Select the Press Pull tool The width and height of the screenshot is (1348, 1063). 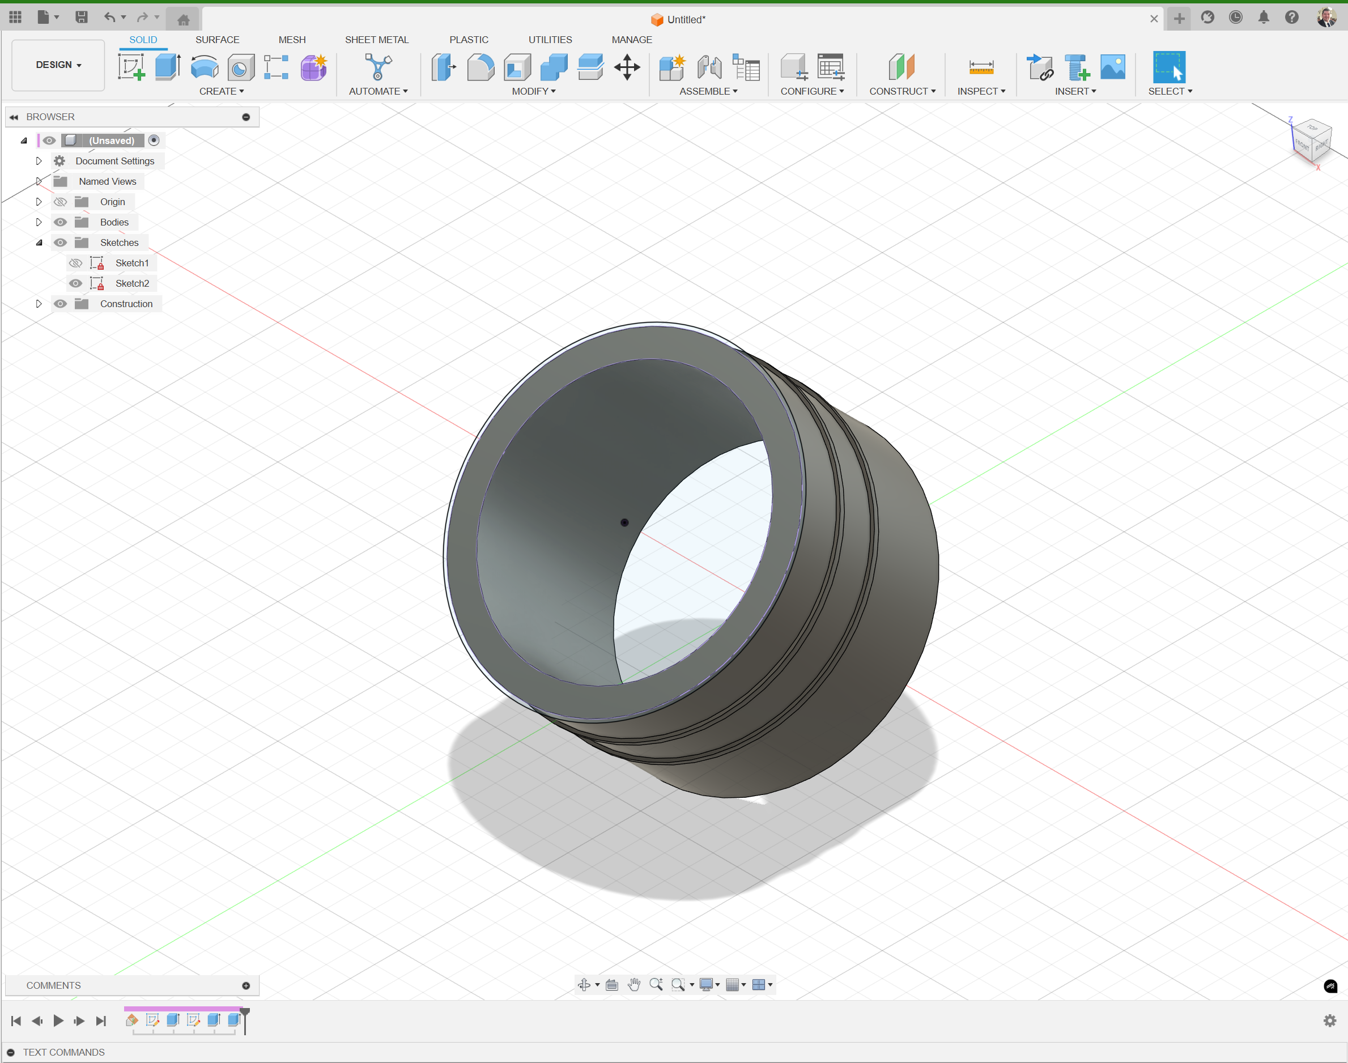[x=443, y=67]
